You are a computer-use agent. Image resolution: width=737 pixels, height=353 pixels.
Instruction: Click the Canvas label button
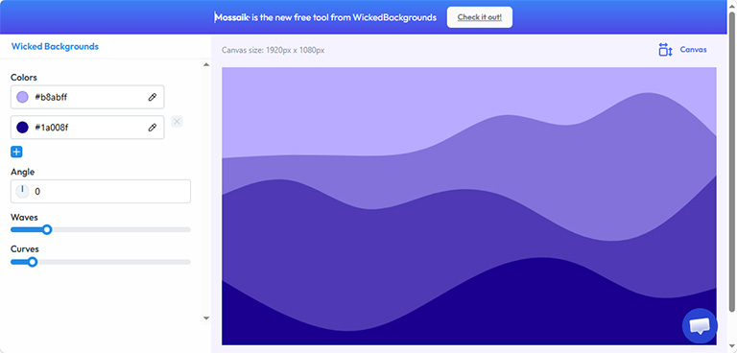(693, 50)
